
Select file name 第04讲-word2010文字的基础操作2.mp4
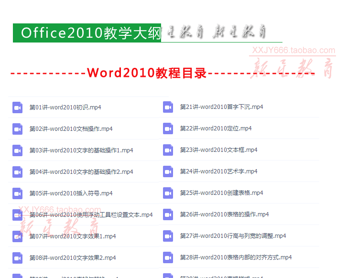(x=81, y=172)
